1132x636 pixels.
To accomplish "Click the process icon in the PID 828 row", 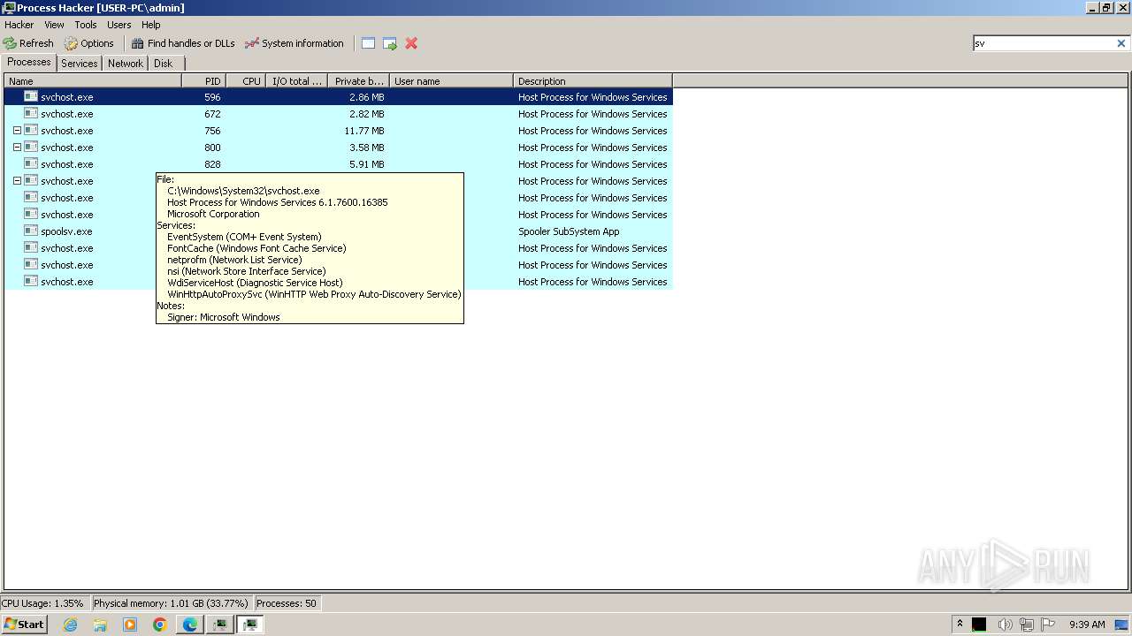I will coord(31,163).
